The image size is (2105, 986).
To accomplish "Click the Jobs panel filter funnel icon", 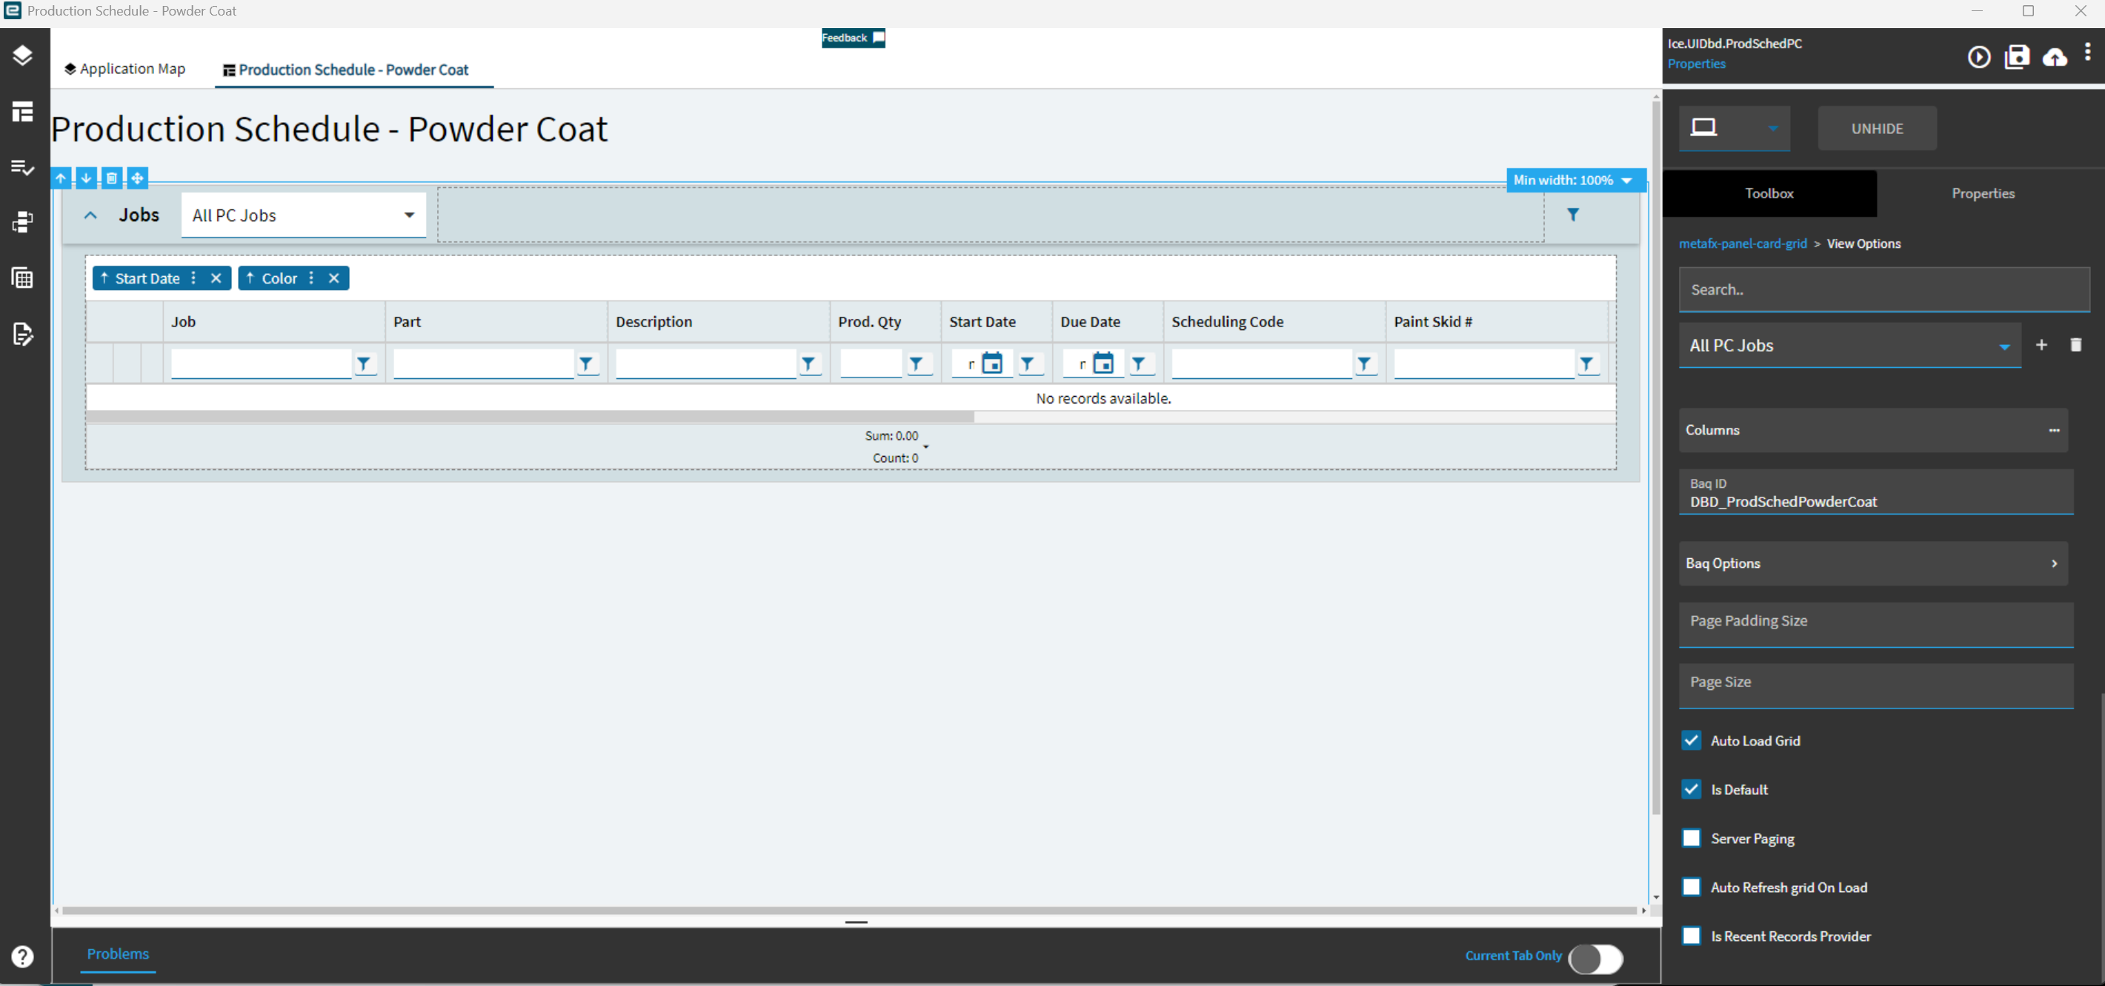I will [1572, 215].
